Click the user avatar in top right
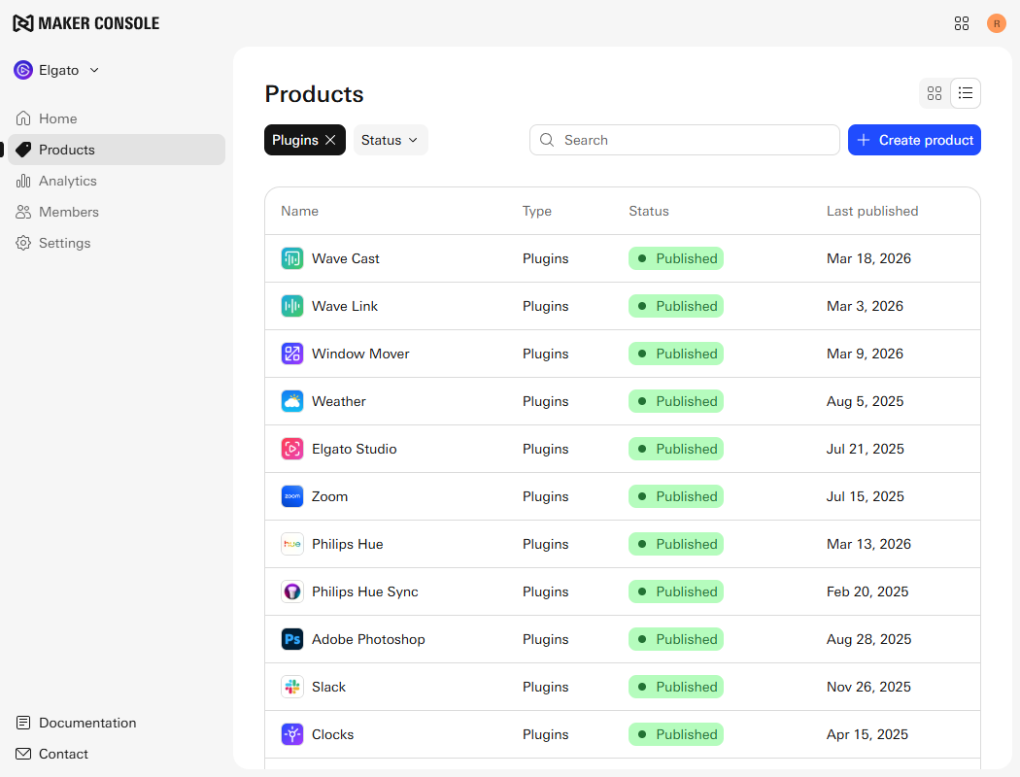 click(x=997, y=23)
